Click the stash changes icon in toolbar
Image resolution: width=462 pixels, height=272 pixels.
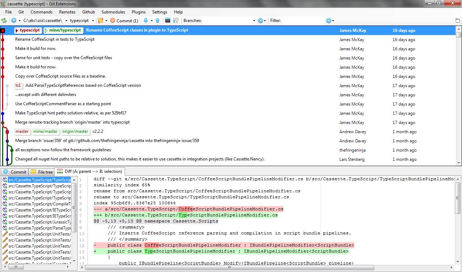pyautogui.click(x=100, y=21)
